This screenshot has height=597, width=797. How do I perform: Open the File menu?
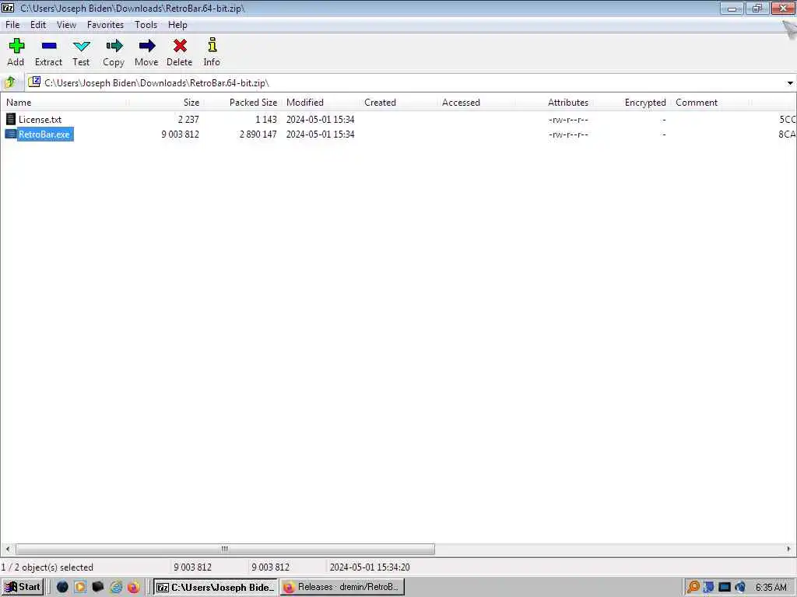click(x=12, y=25)
